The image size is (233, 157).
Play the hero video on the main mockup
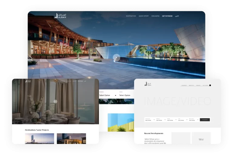coord(116,57)
